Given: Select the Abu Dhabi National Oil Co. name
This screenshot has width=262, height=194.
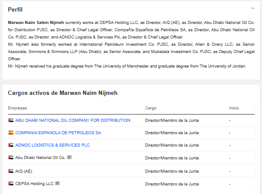Looking at the screenshot, I should point(40,158).
